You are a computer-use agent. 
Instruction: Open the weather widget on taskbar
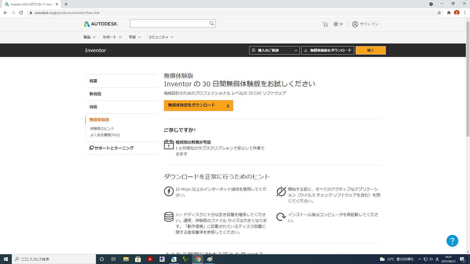point(397,259)
